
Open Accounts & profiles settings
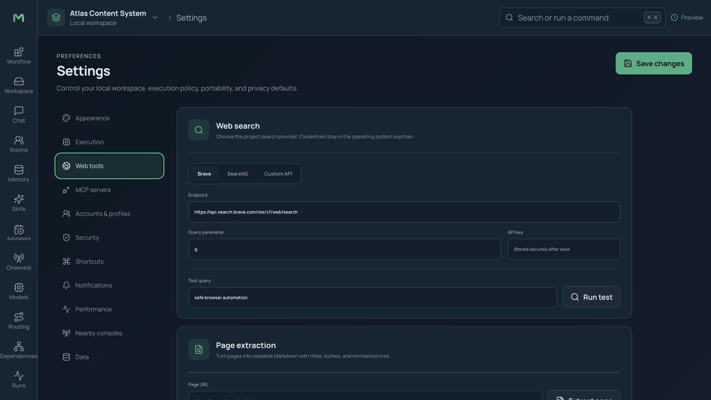109,214
